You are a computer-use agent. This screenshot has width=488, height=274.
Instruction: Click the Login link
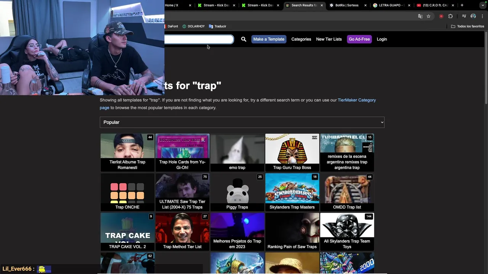pos(382,39)
